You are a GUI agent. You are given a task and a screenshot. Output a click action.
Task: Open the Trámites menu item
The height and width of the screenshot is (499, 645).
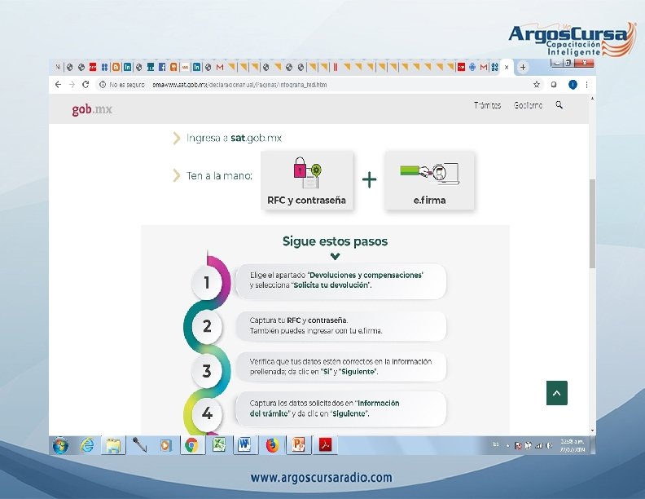(x=488, y=105)
